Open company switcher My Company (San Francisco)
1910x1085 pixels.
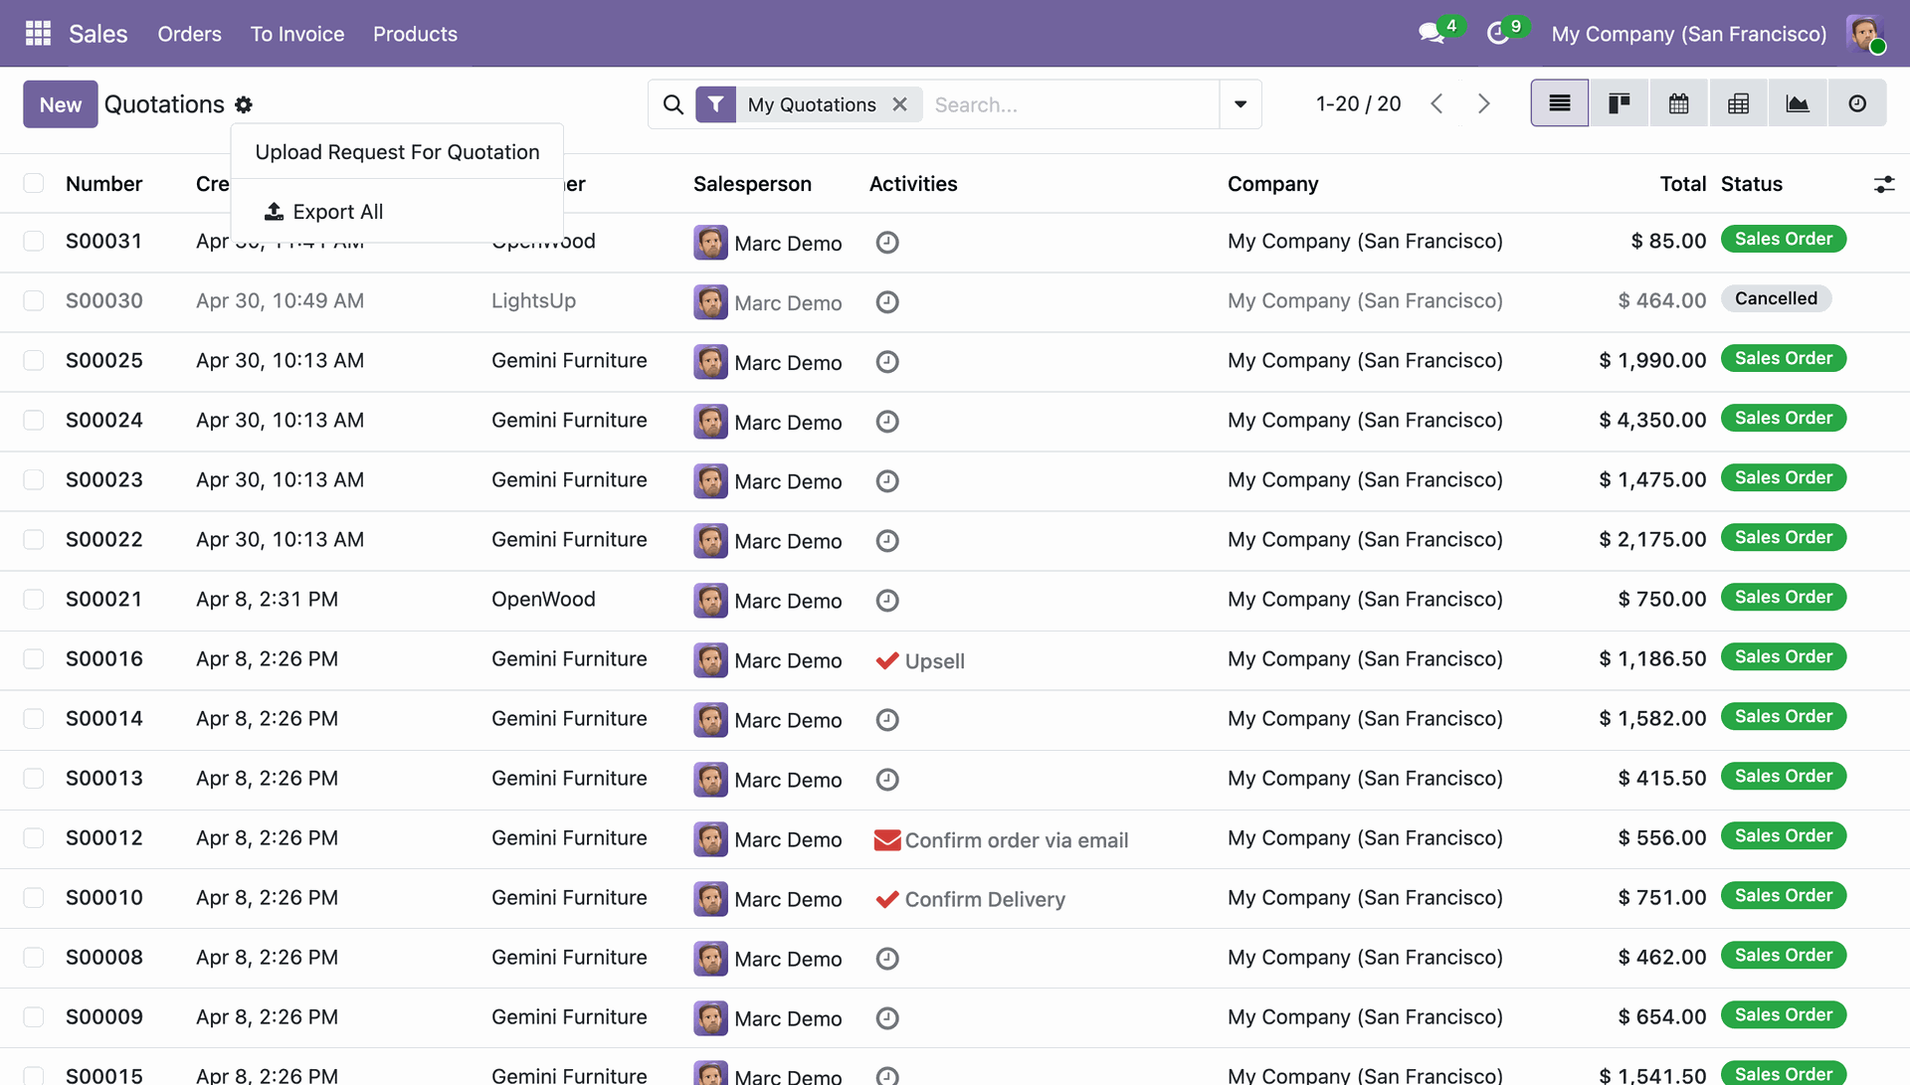1689,34
